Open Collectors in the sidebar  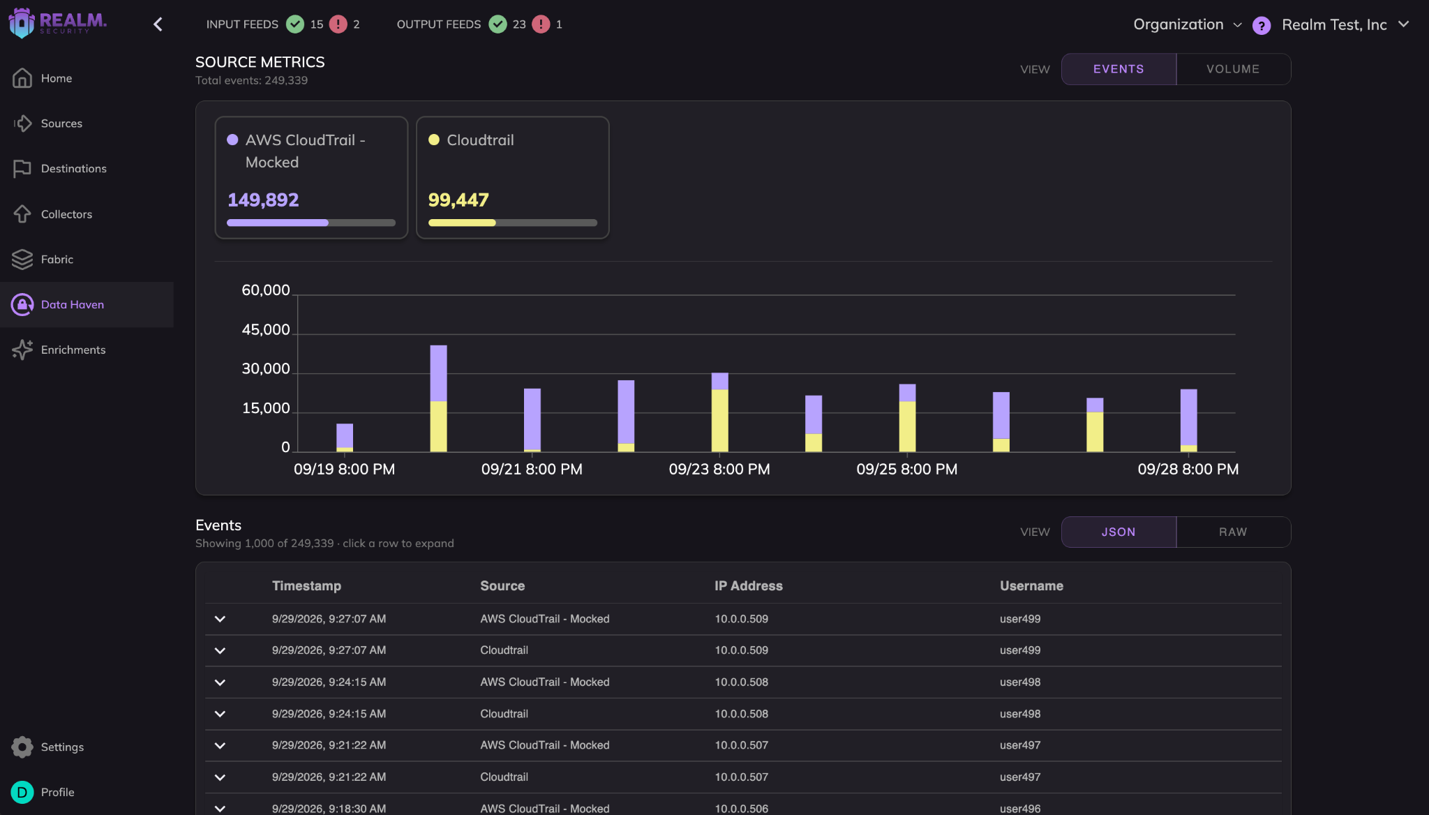[66, 214]
